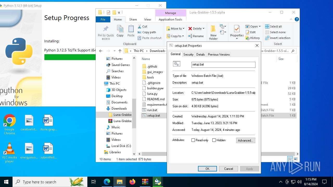The image size is (333, 187).
Task: Click Paste shortcut command
Action: 150,38
